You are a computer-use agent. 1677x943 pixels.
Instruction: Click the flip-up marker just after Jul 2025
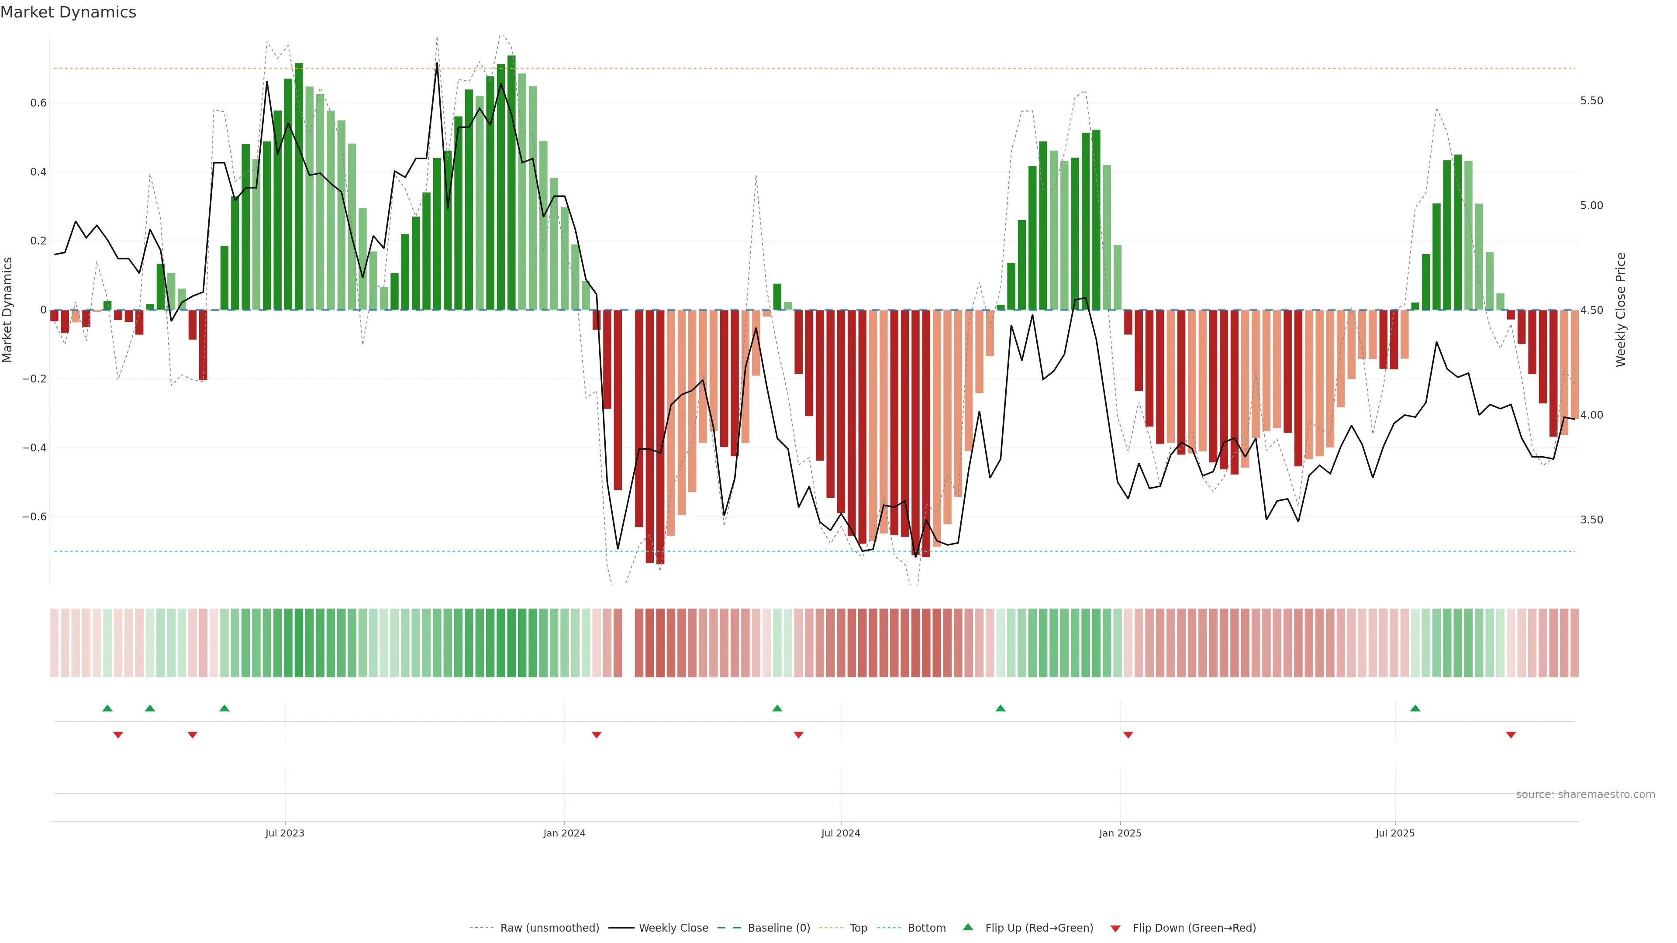1415,708
